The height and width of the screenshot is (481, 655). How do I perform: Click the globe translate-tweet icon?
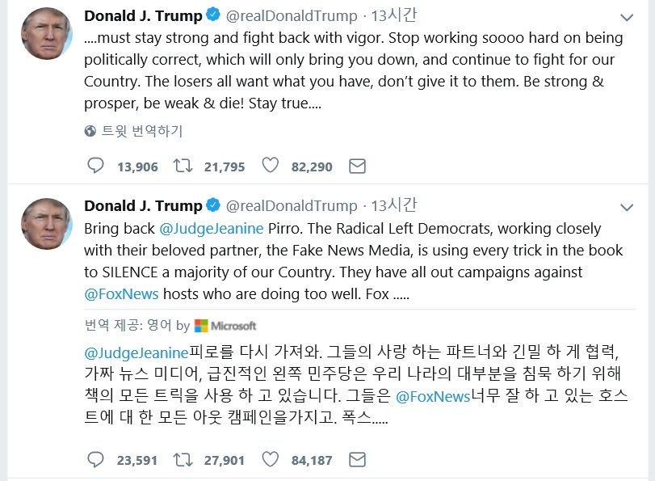tap(90, 131)
